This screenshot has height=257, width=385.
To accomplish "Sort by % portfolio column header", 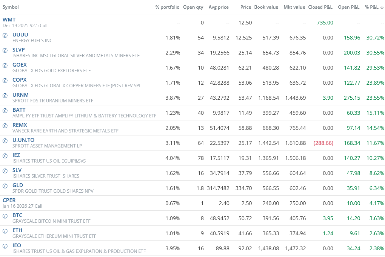I will [x=167, y=7].
